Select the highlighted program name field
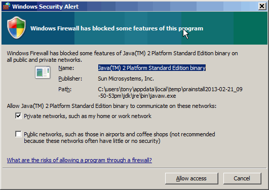 pos(152,68)
